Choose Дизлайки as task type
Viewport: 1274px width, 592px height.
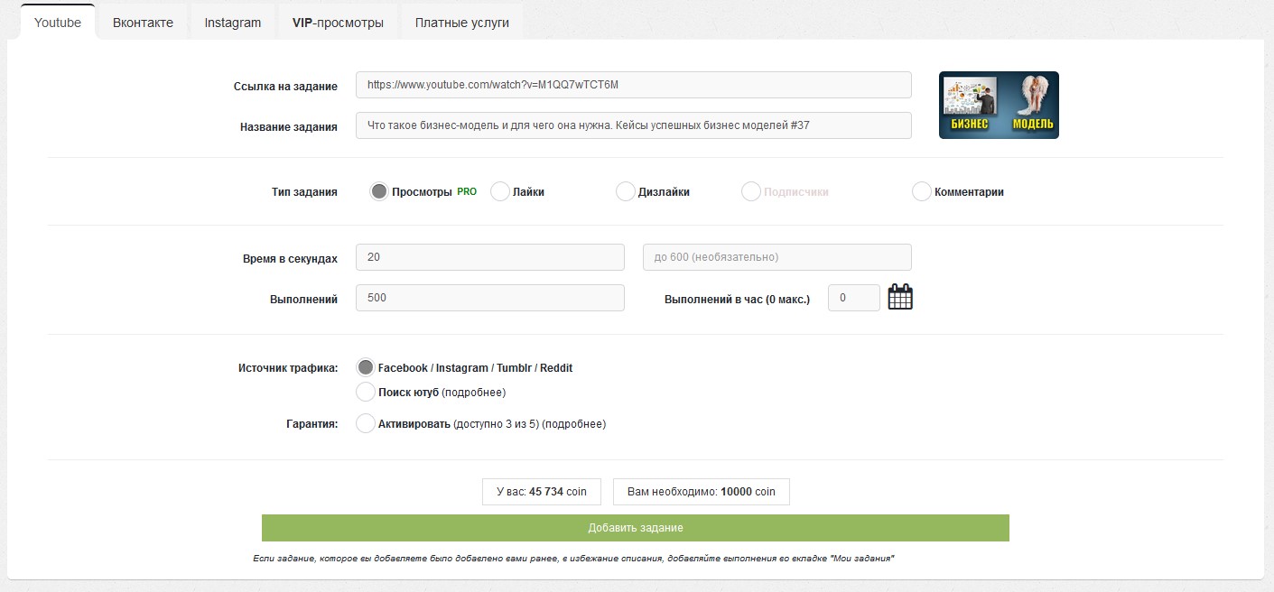pyautogui.click(x=625, y=191)
